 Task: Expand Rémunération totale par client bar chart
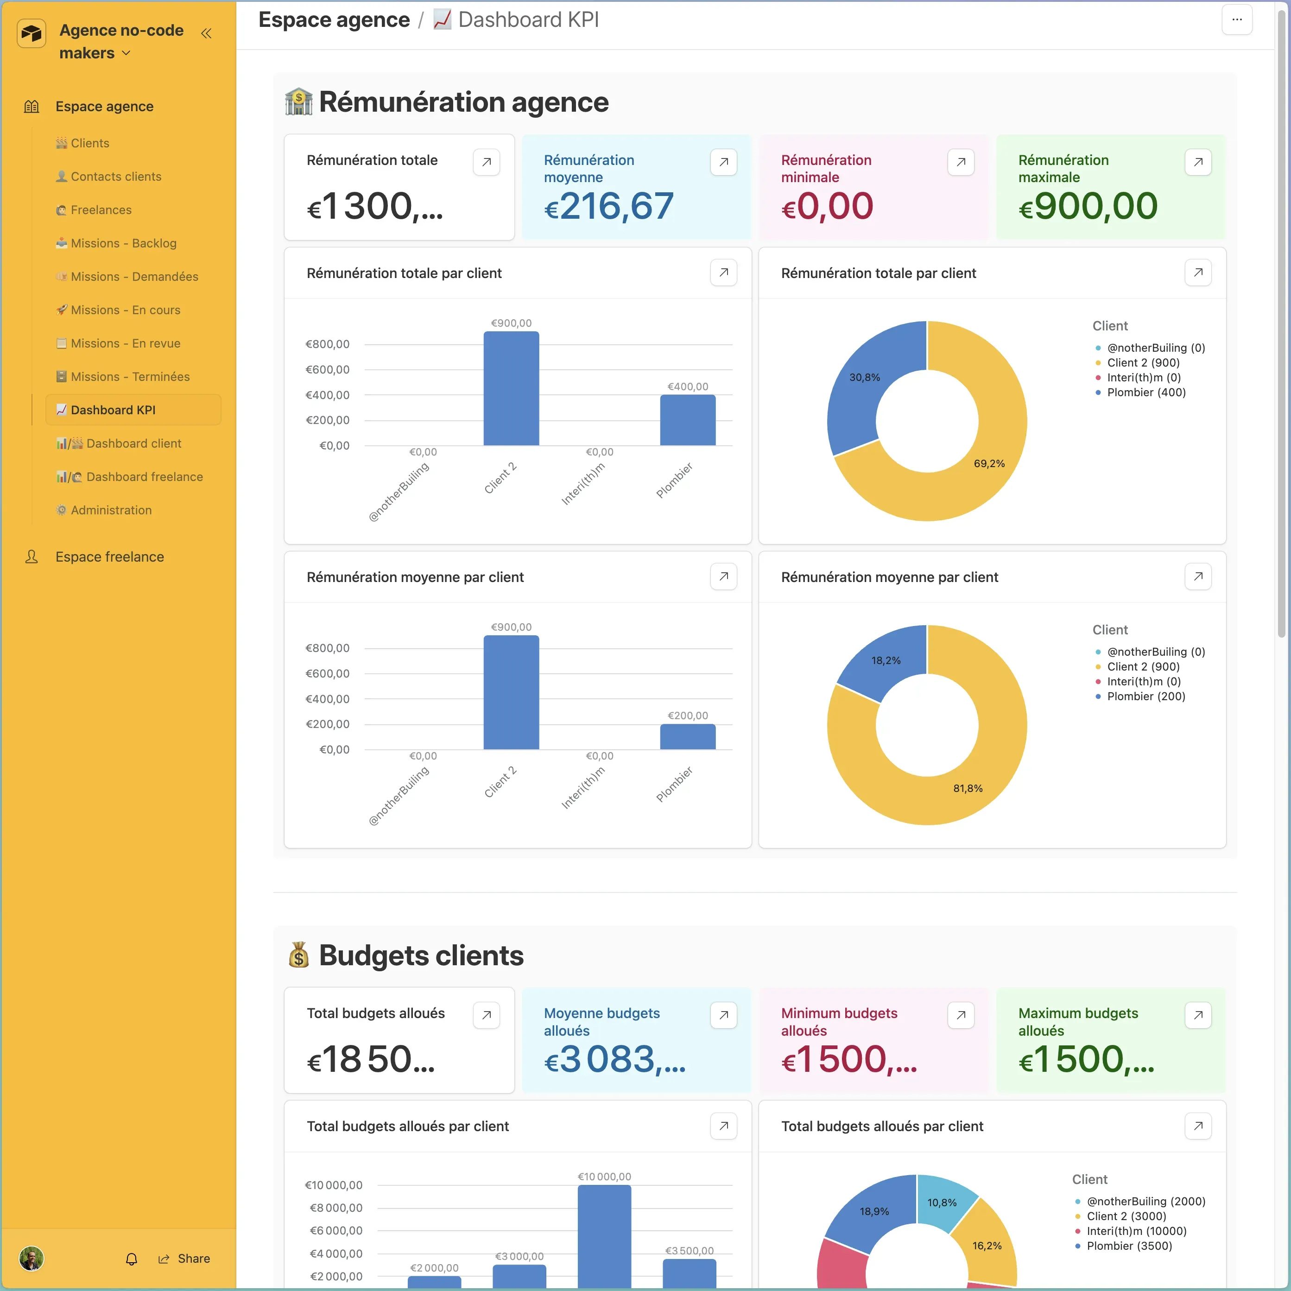point(724,272)
